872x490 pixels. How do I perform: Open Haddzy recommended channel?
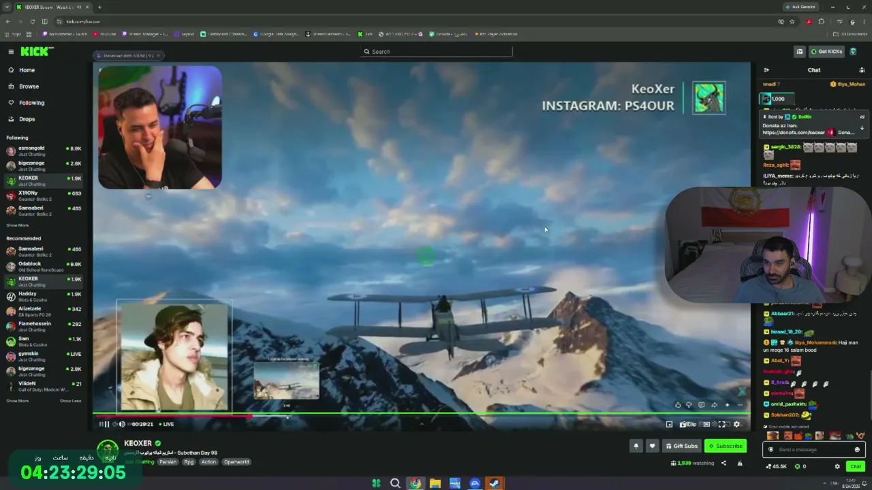[x=44, y=296]
